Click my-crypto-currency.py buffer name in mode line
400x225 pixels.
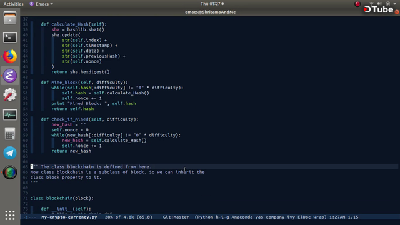[69, 217]
